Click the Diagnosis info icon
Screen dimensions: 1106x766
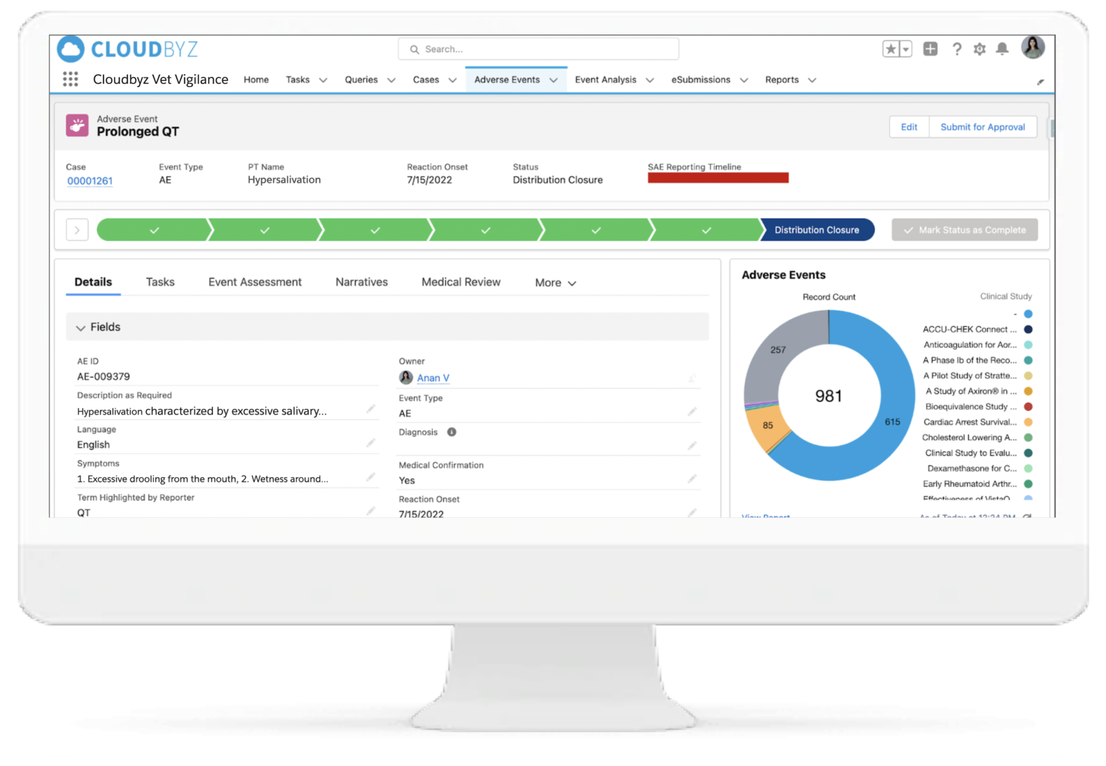pyautogui.click(x=452, y=432)
